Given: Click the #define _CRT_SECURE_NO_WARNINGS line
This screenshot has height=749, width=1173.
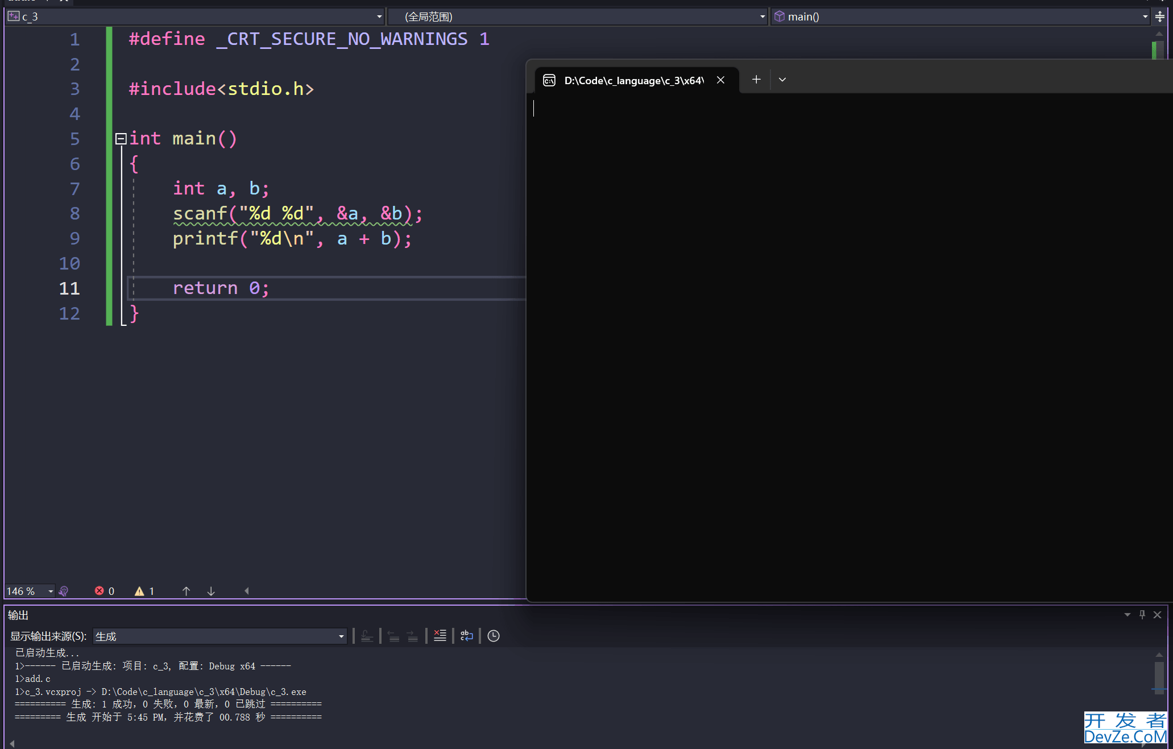Looking at the screenshot, I should pos(309,39).
